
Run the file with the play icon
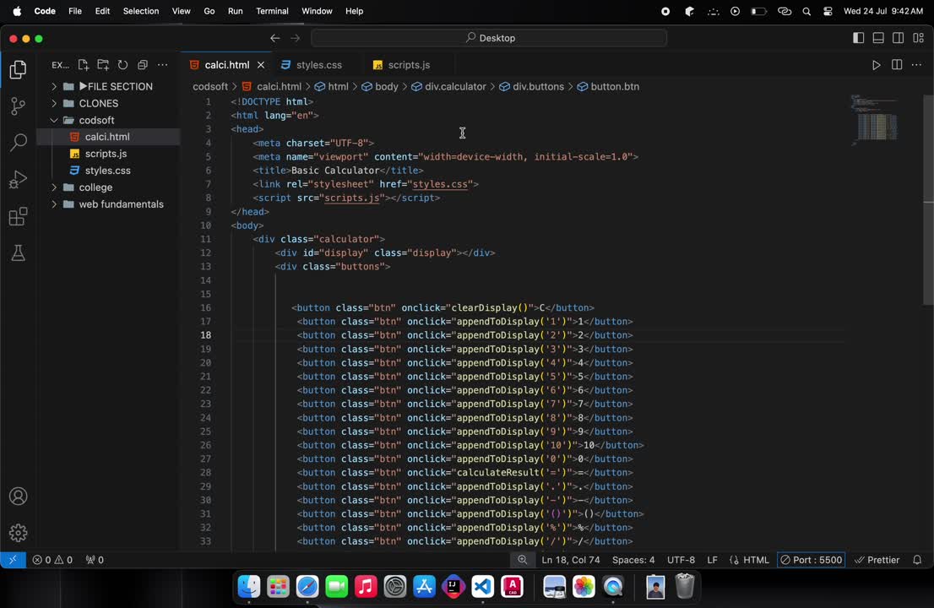[x=877, y=65]
